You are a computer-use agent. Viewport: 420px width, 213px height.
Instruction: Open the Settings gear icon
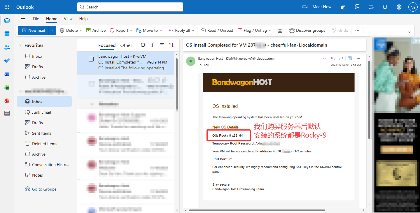coord(399,7)
